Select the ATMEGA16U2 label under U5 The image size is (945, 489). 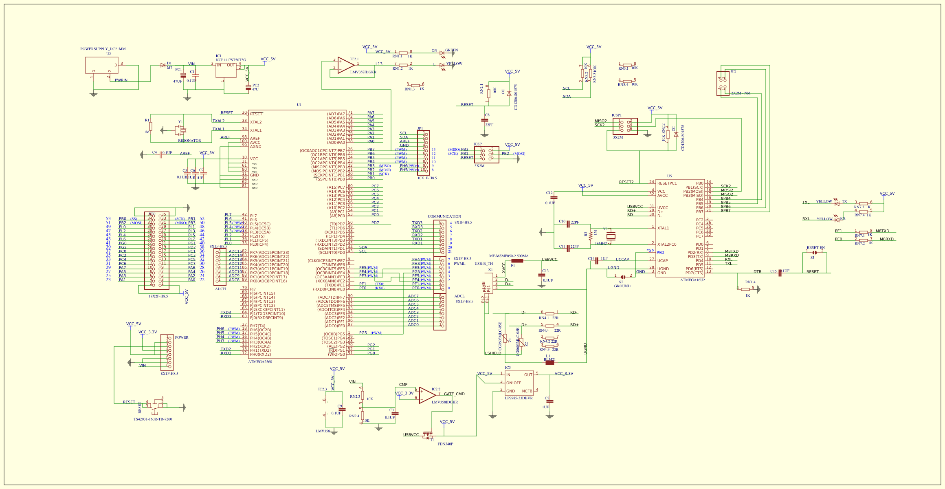coord(692,280)
